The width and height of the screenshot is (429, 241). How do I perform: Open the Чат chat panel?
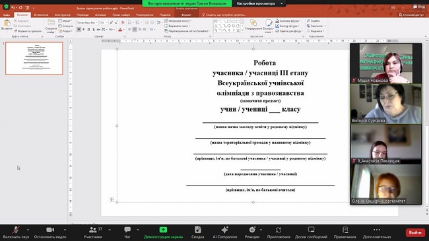127,232
